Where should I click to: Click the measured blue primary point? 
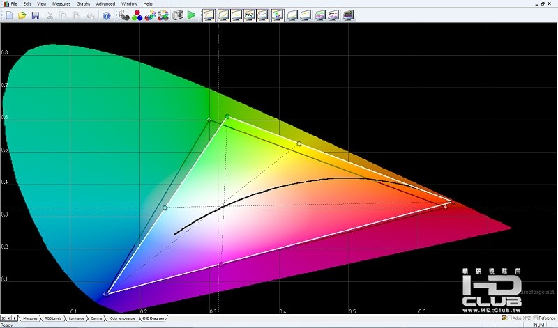coord(106,295)
